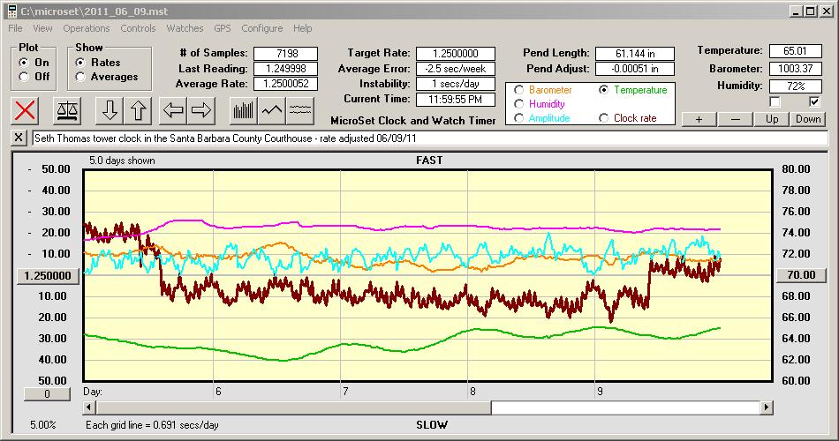Select Plot On radio button
The image size is (839, 441).
click(x=23, y=63)
